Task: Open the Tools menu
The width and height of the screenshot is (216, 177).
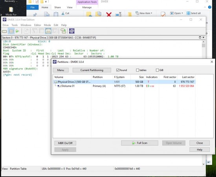Action: coord(15,25)
